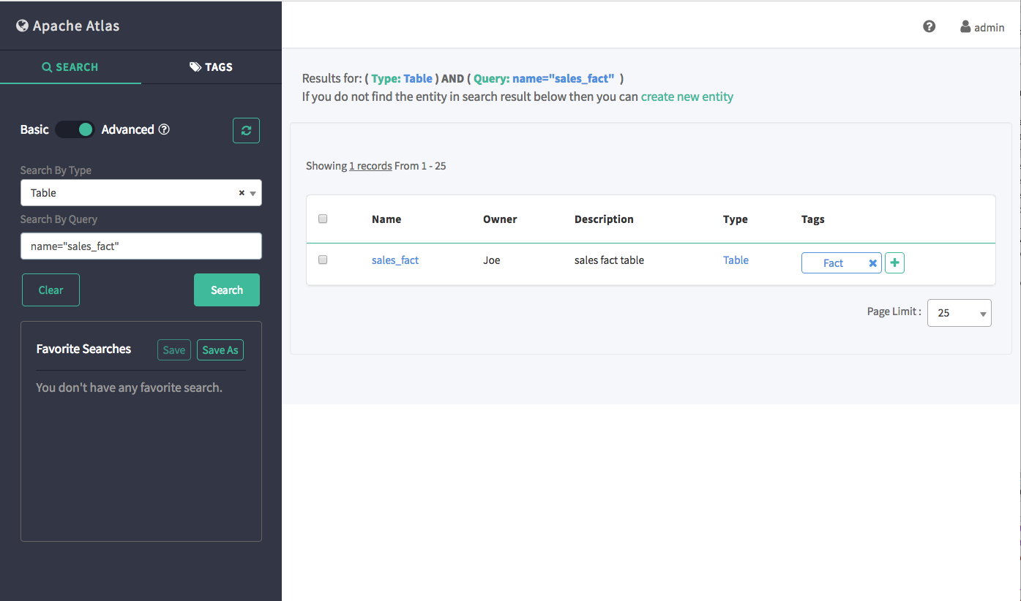1021x601 pixels.
Task: Click the Table type link in results row
Action: [736, 260]
